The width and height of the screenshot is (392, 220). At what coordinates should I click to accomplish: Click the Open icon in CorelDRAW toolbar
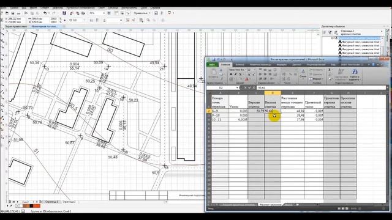(7, 13)
